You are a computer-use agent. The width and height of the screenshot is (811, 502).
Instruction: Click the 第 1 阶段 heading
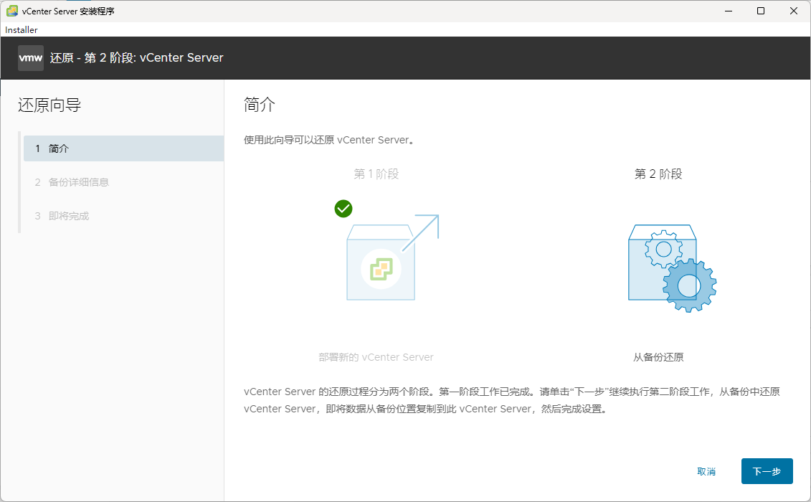(376, 174)
